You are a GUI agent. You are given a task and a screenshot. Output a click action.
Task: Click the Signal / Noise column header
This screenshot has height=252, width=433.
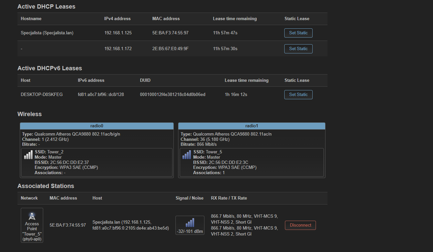190,198
